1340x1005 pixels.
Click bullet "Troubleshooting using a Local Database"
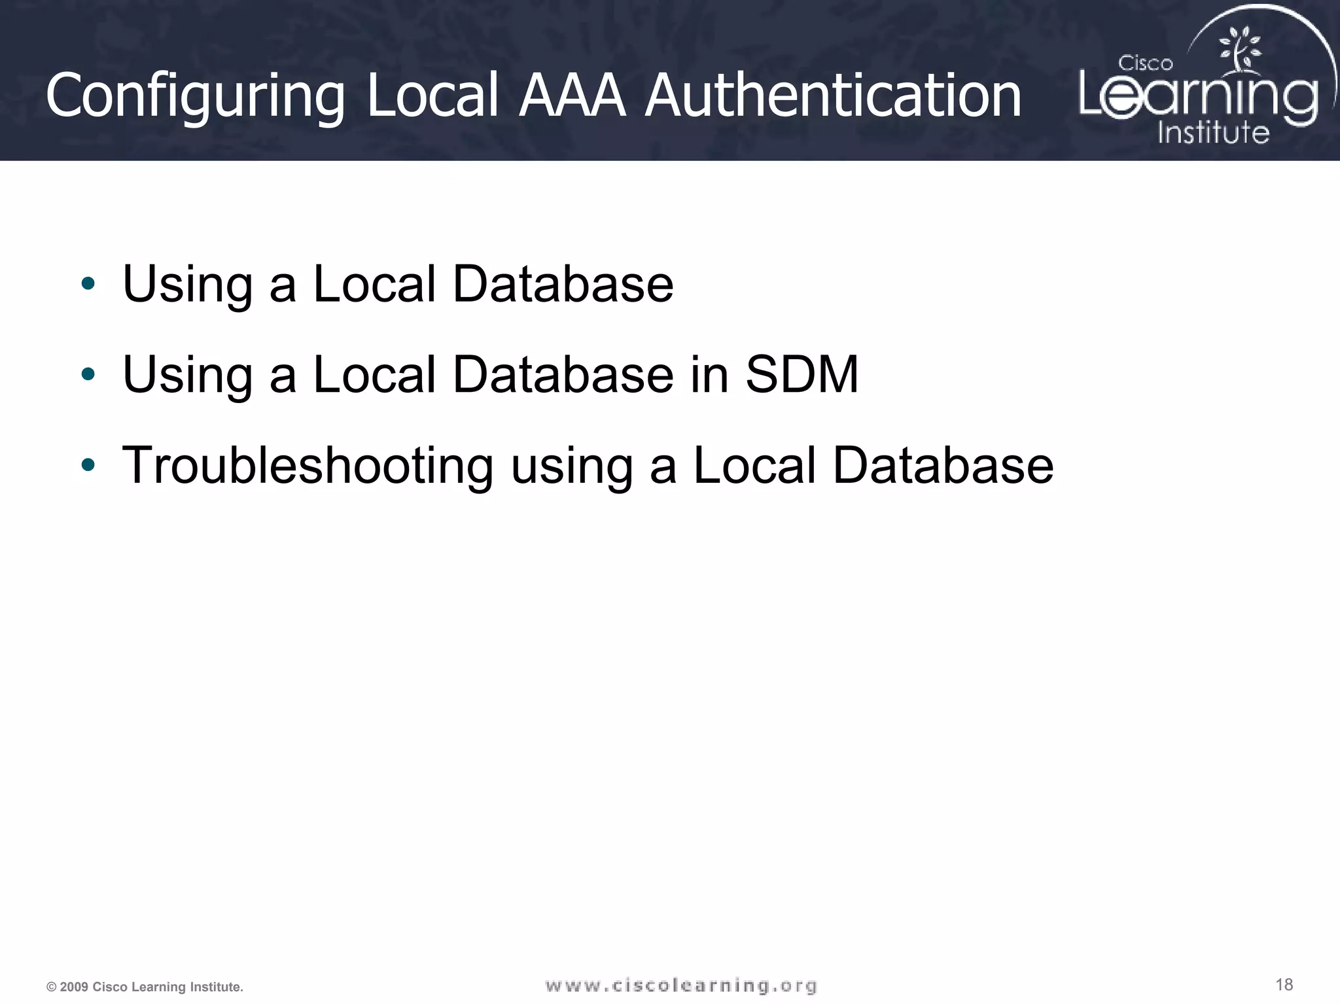(x=588, y=465)
